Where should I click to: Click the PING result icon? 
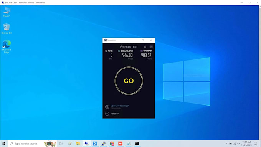106,51
